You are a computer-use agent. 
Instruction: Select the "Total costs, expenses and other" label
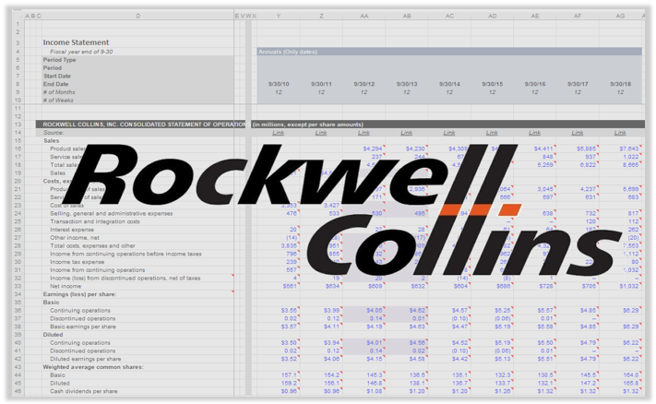click(92, 246)
